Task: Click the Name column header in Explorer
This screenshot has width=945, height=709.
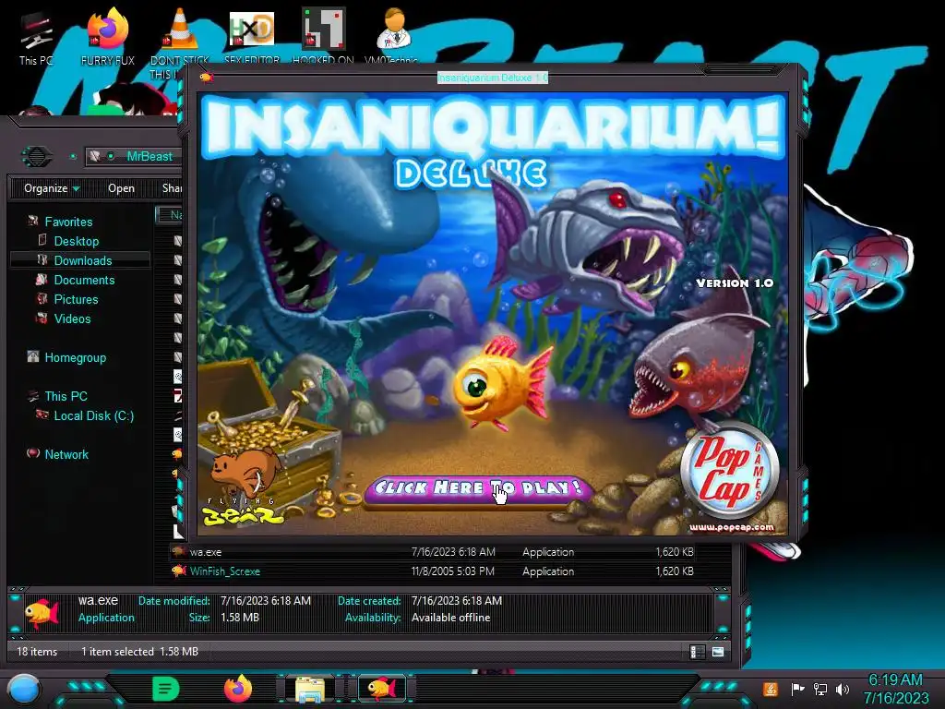Action: tap(170, 214)
